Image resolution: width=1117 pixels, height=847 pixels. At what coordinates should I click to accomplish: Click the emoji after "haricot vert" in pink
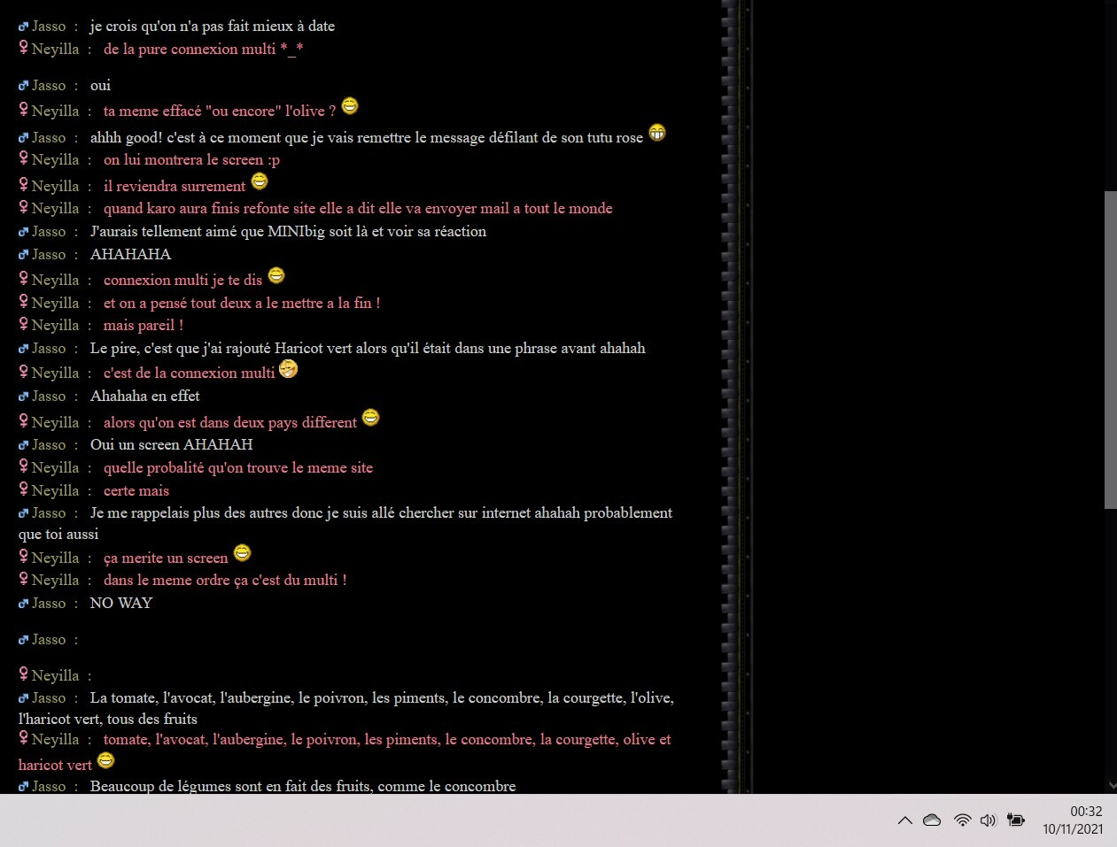point(106,760)
